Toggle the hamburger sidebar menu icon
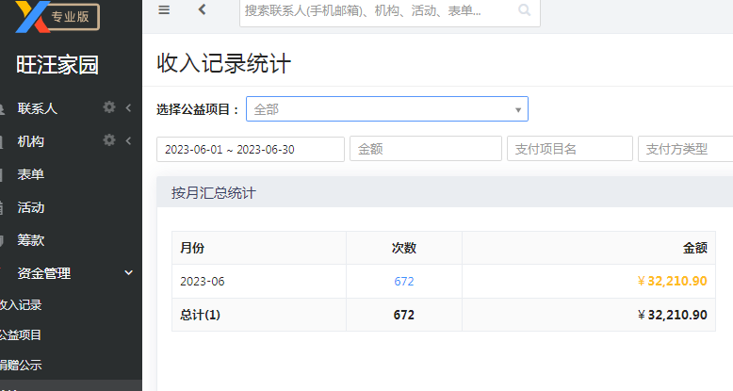Screen dimensions: 733x391 (164, 9)
